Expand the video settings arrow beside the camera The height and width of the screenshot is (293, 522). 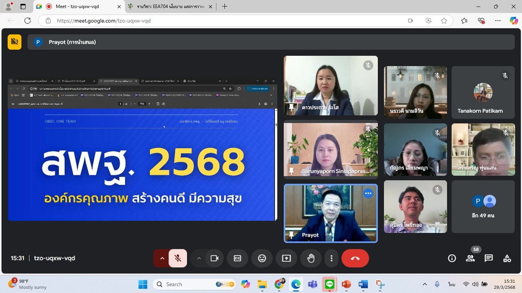tap(199, 258)
